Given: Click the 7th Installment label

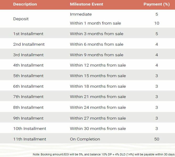Looking at the screenshot, I should (28, 97).
